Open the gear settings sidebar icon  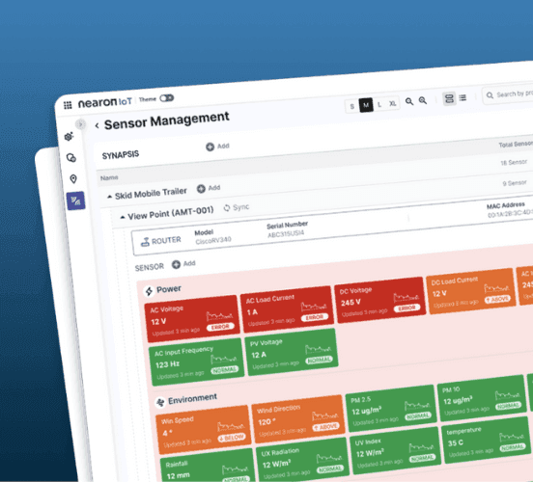pos(69,137)
